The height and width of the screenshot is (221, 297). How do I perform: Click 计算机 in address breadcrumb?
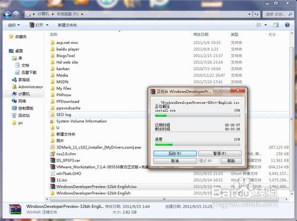pyautogui.click(x=43, y=14)
